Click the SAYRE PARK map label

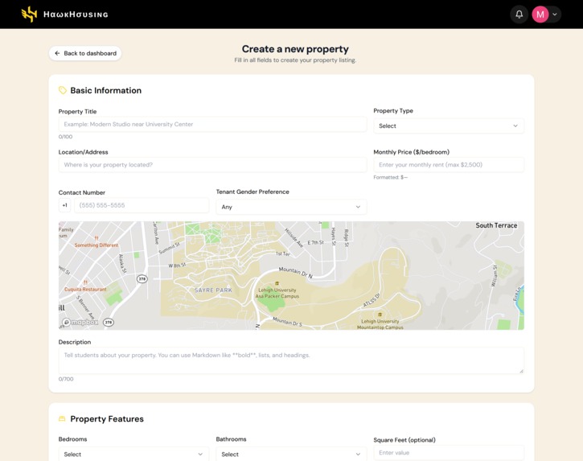tap(213, 290)
